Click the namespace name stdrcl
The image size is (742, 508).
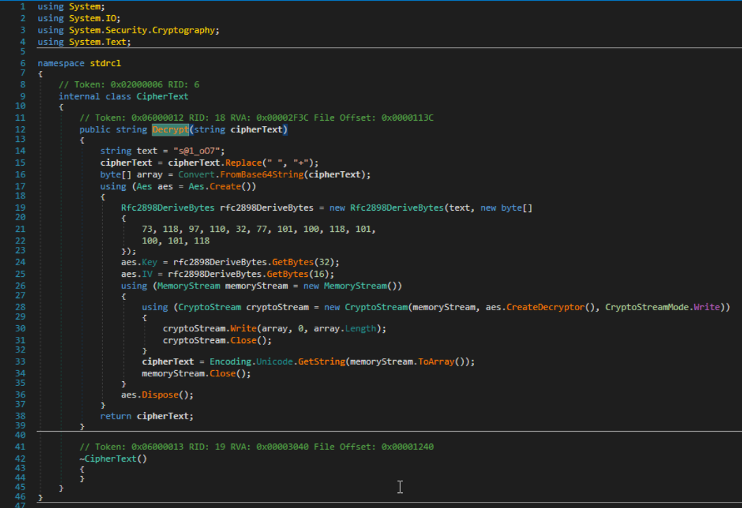click(x=105, y=63)
